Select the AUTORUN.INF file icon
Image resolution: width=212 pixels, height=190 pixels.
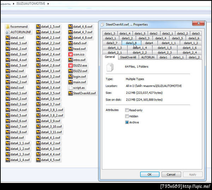8,32
